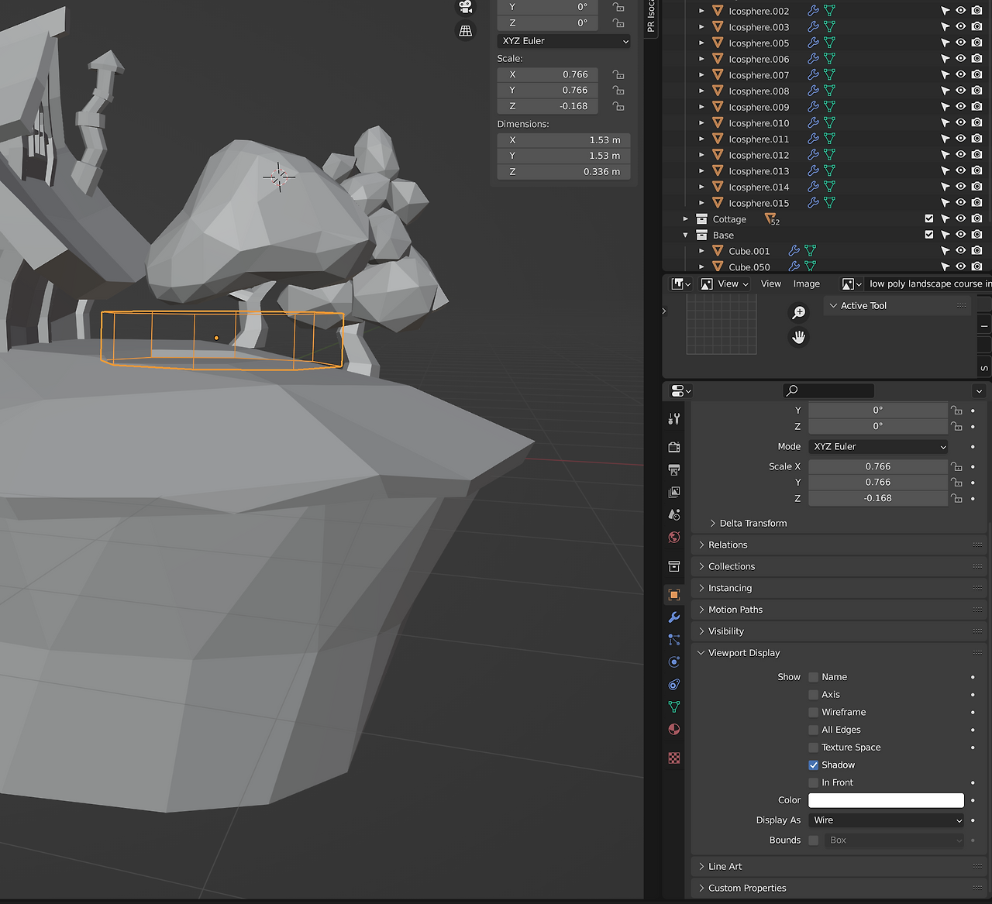The image size is (992, 904).
Task: Click the pan hand icon in image editor
Action: click(x=798, y=337)
